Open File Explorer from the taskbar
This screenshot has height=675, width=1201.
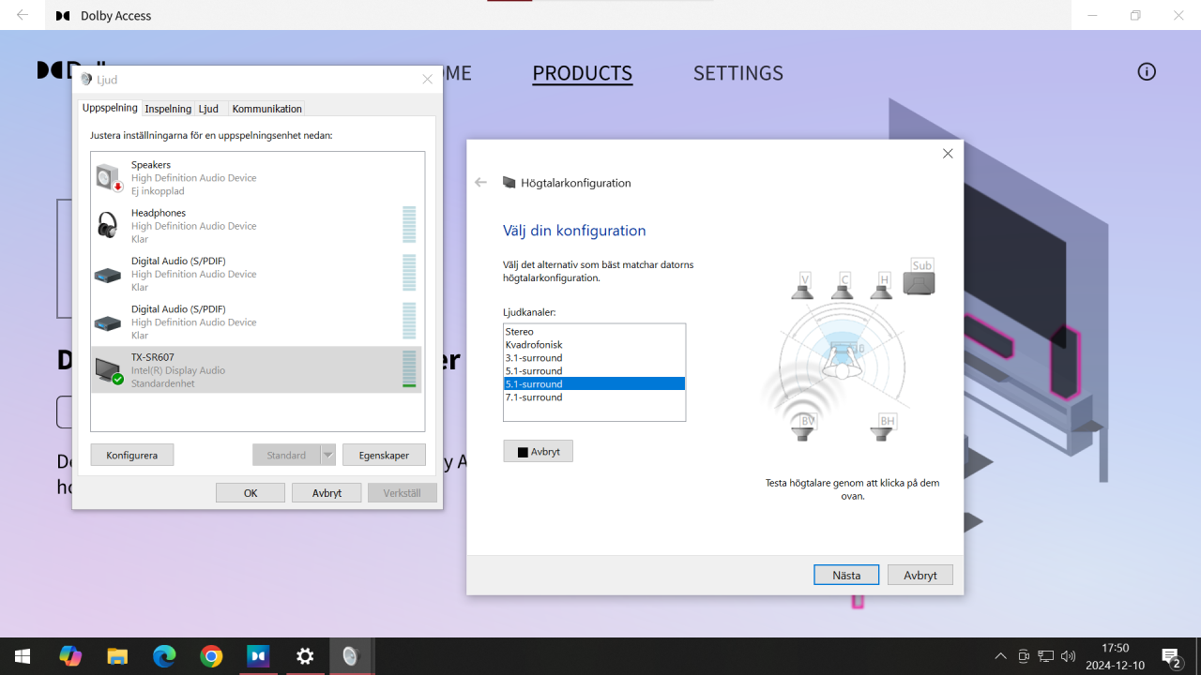[x=117, y=656]
